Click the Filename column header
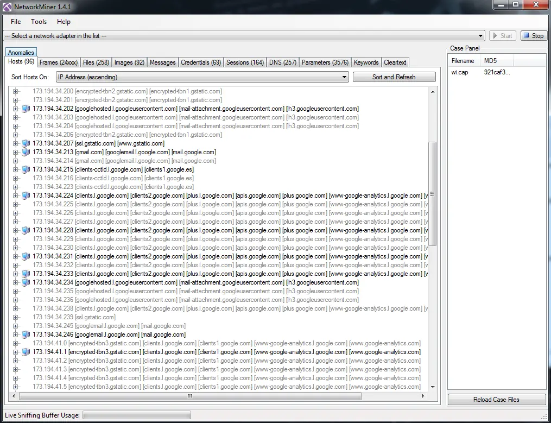 click(464, 61)
